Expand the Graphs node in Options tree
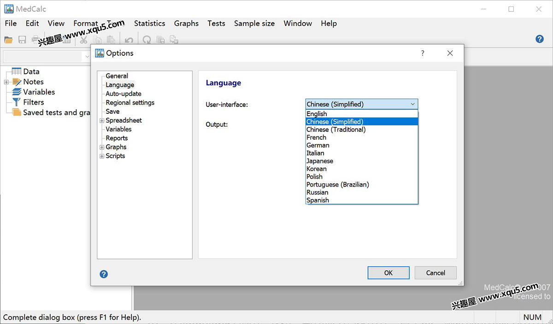The width and height of the screenshot is (553, 324). (x=102, y=147)
